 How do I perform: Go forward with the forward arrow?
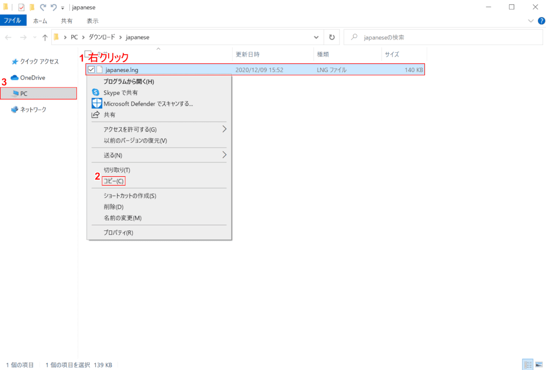(23, 37)
